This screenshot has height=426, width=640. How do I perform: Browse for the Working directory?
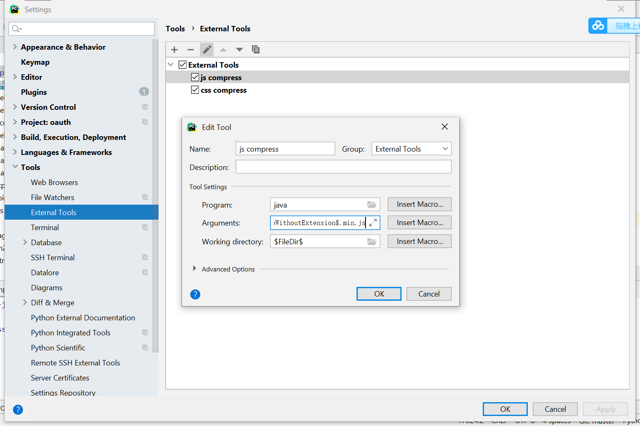point(372,241)
